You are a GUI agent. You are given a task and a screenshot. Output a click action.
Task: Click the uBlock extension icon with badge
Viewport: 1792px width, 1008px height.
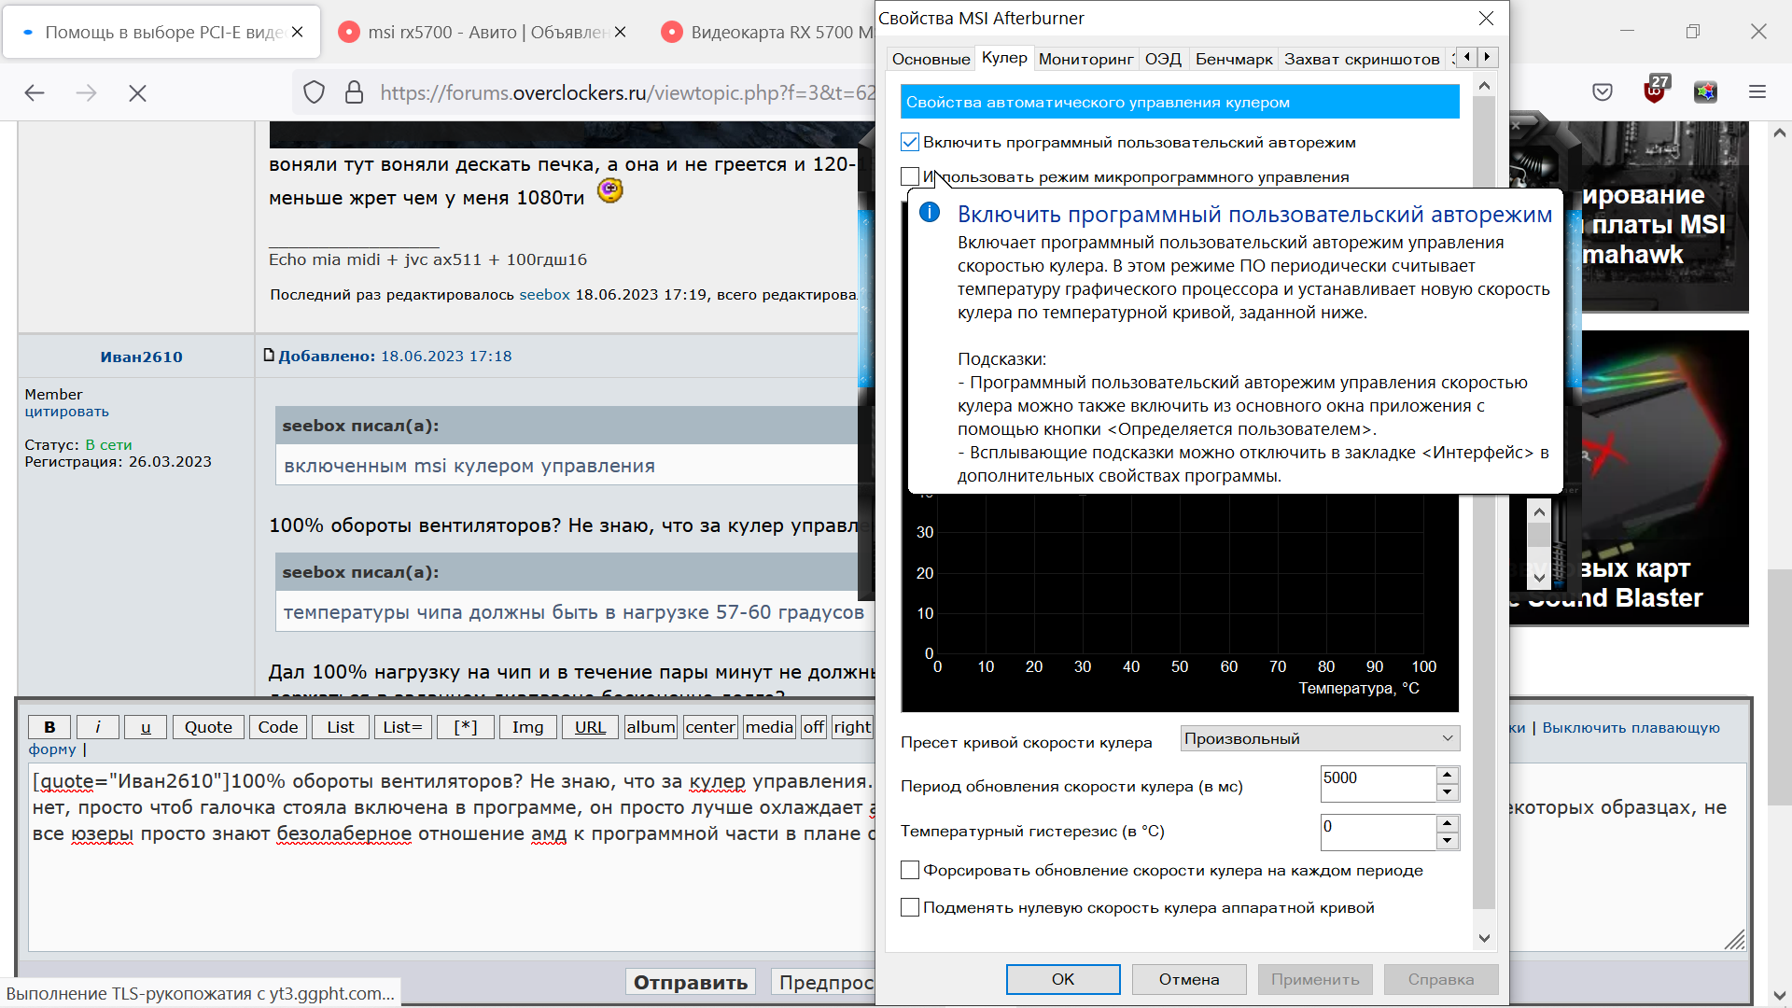[1654, 91]
